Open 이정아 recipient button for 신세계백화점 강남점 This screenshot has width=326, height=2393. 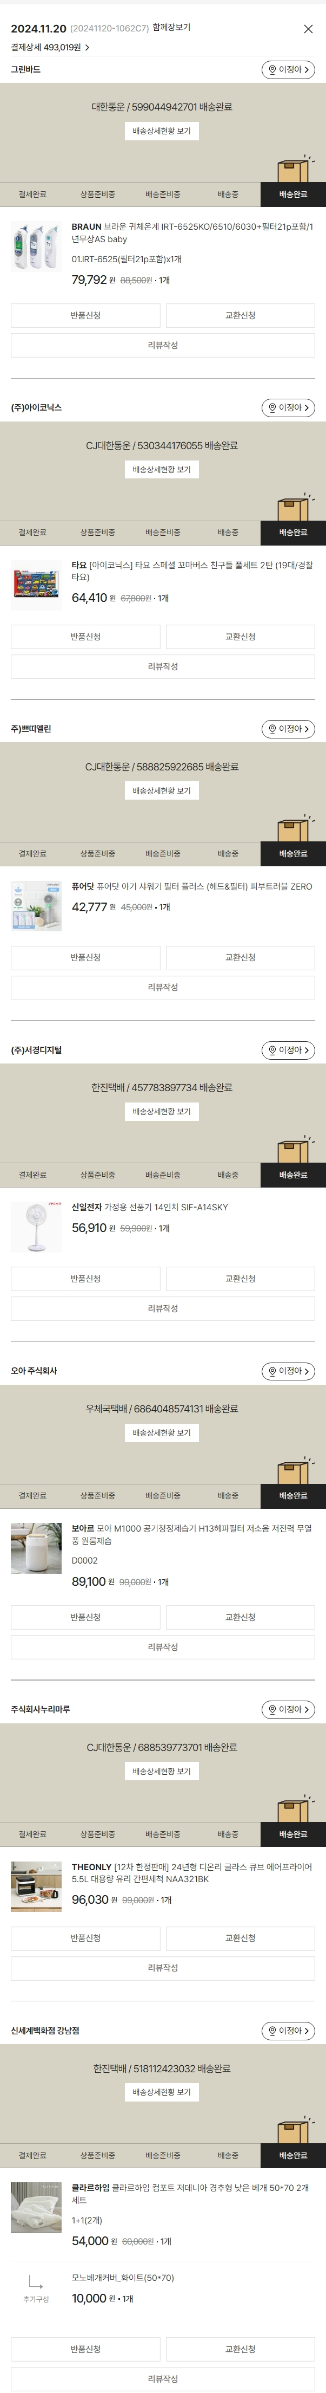pyautogui.click(x=288, y=2031)
